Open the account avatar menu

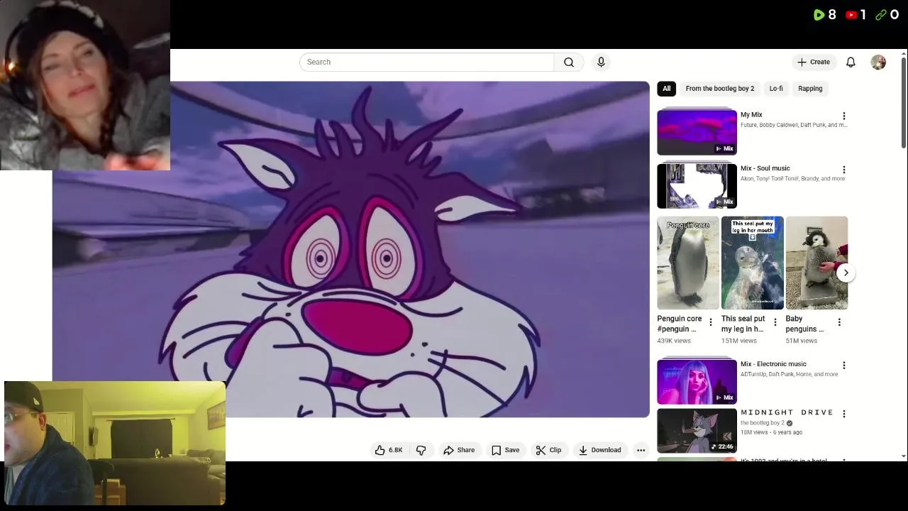pos(878,62)
